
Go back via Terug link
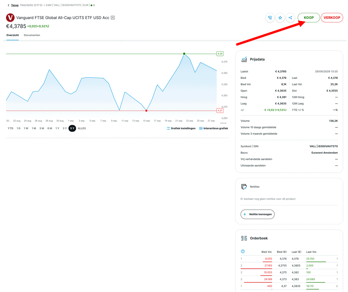pyautogui.click(x=15, y=5)
